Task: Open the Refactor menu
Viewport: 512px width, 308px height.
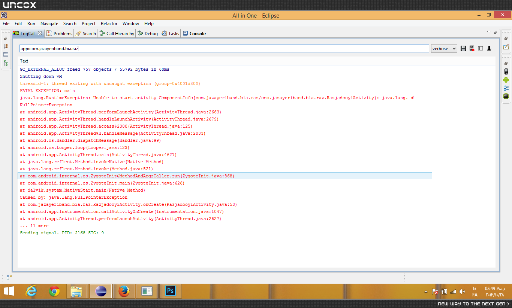Action: 109,23
